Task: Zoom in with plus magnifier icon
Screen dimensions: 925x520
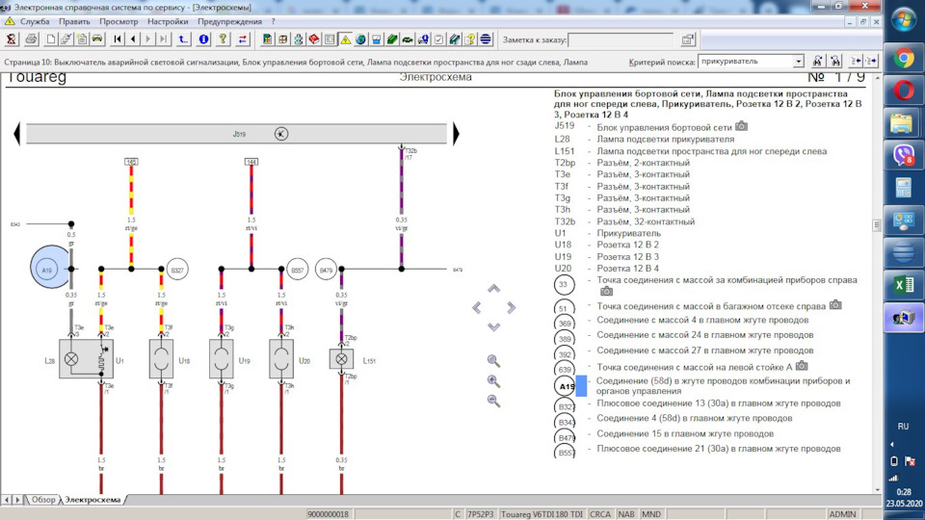Action: 493,381
